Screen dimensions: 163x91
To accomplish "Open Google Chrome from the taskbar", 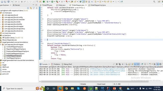I will [x=66, y=88].
